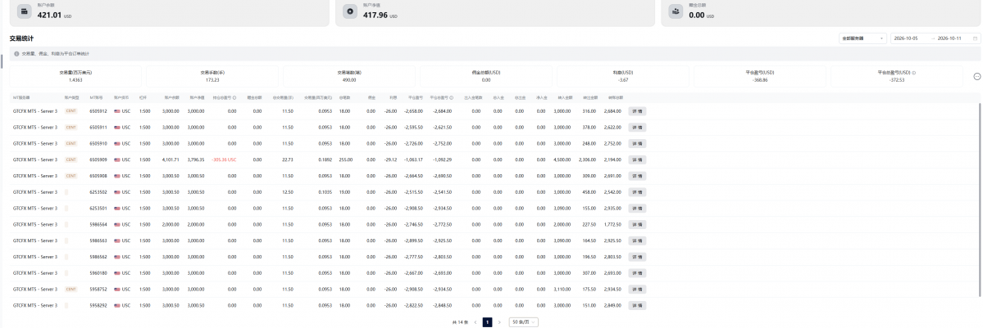Click the -29.12 interest cell
The height and width of the screenshot is (328, 983).
390,160
